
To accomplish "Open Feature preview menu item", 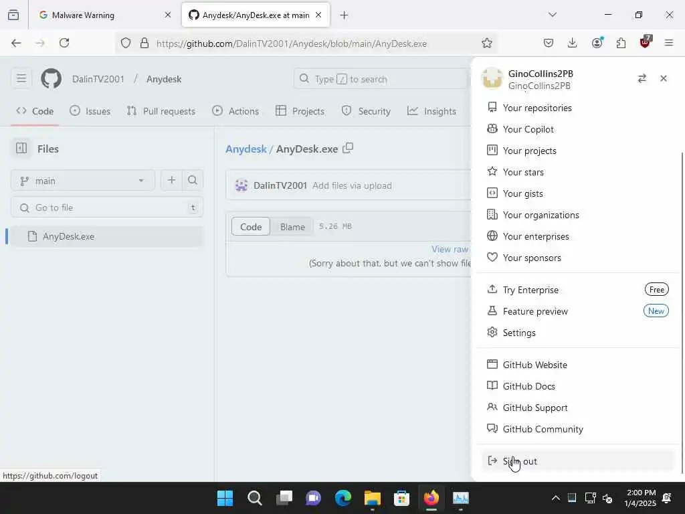I will click(x=577, y=311).
